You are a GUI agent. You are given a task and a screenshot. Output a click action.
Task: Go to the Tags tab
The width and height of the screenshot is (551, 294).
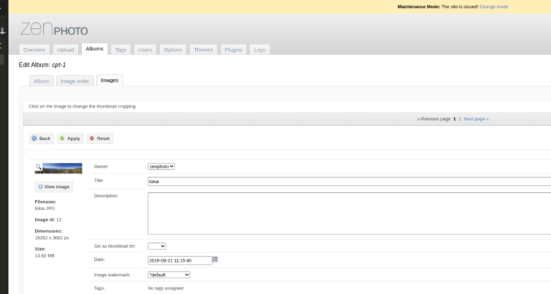pyautogui.click(x=121, y=49)
